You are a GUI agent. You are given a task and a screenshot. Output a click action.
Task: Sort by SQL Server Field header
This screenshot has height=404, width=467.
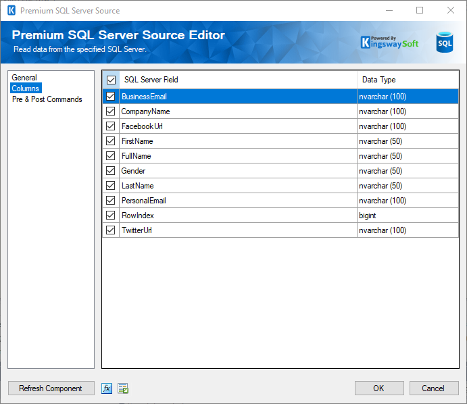tap(239, 80)
